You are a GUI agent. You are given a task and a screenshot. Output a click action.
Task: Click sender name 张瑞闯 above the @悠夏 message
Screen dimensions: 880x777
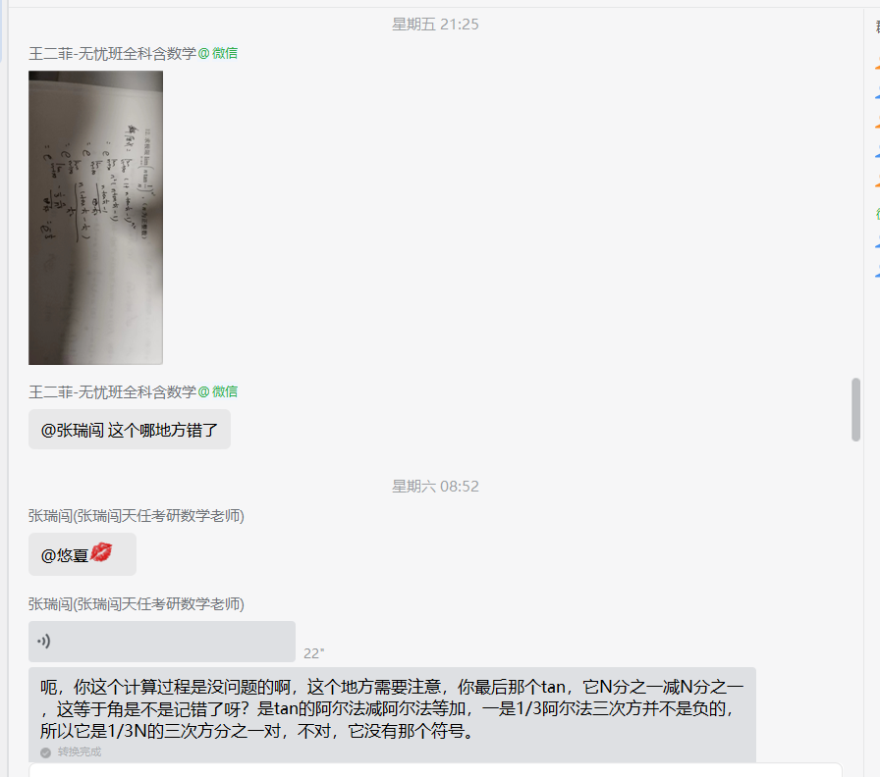137,516
